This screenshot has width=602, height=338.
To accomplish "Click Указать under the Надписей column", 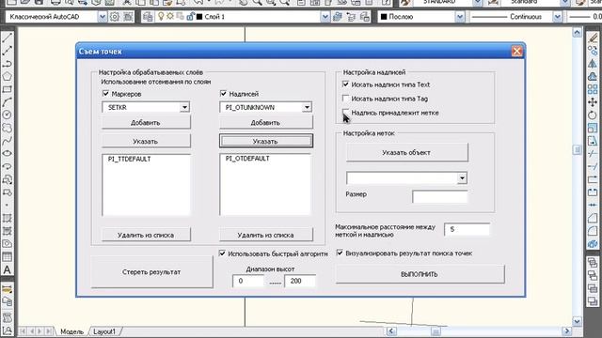I will (265, 141).
